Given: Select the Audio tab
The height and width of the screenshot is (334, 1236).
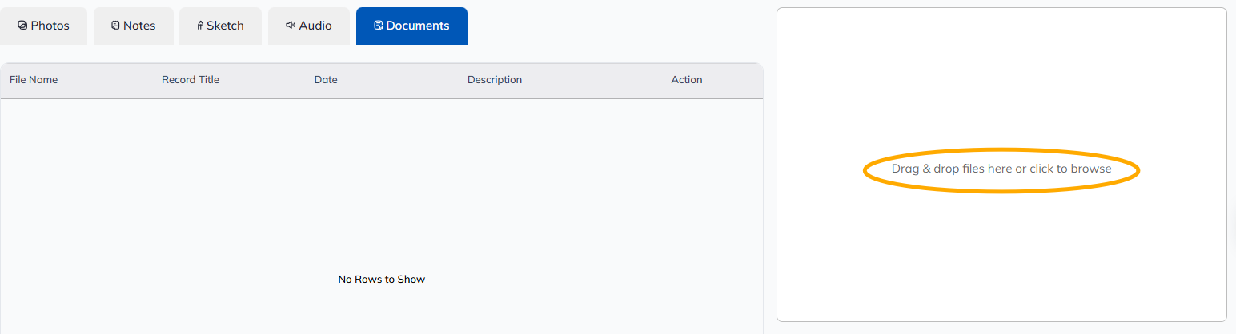Looking at the screenshot, I should point(309,26).
